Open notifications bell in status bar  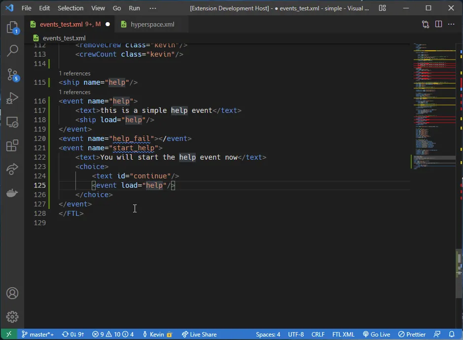click(452, 334)
